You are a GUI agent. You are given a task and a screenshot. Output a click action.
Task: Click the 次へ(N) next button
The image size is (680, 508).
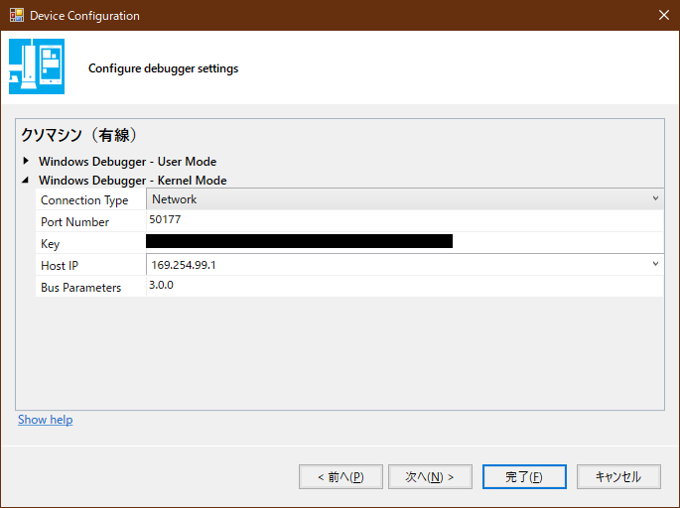coord(430,477)
